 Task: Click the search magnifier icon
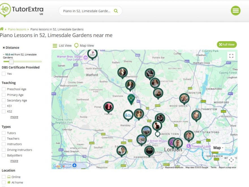click(x=116, y=11)
